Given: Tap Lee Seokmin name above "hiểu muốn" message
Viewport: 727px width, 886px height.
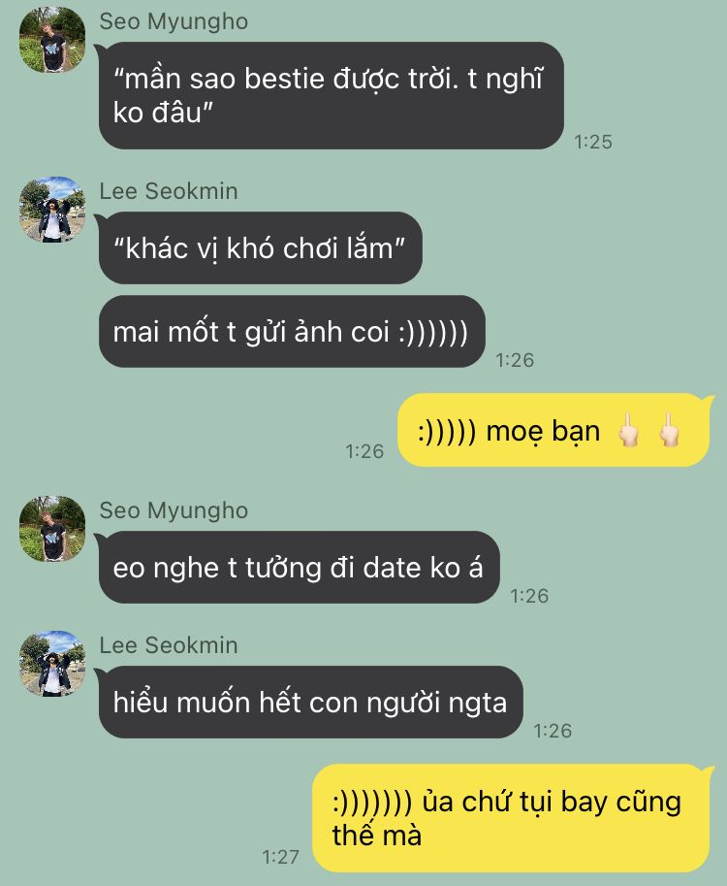Looking at the screenshot, I should tap(169, 645).
